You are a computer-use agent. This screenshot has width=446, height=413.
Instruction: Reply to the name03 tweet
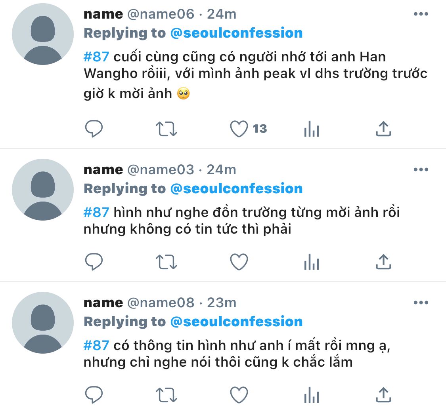click(94, 262)
